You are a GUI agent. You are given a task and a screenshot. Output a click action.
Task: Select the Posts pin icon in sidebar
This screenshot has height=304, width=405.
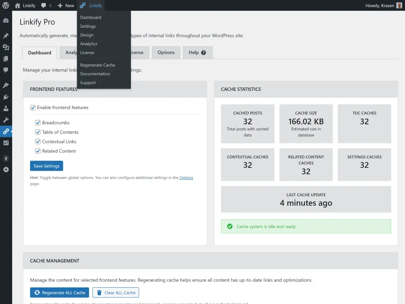coord(6,36)
